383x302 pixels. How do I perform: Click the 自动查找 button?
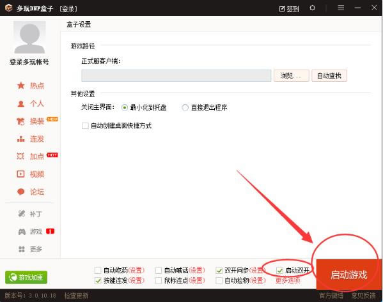pos(329,75)
